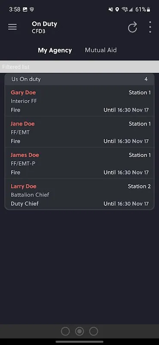Switch to the Mutual Aid tab
This screenshot has height=345, width=159.
coord(101,50)
